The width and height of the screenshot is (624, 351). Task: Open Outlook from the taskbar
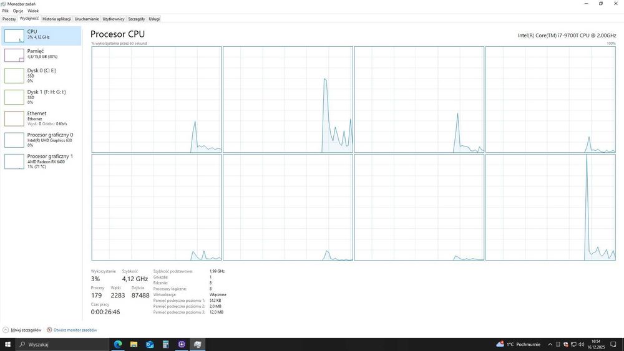[x=150, y=344]
